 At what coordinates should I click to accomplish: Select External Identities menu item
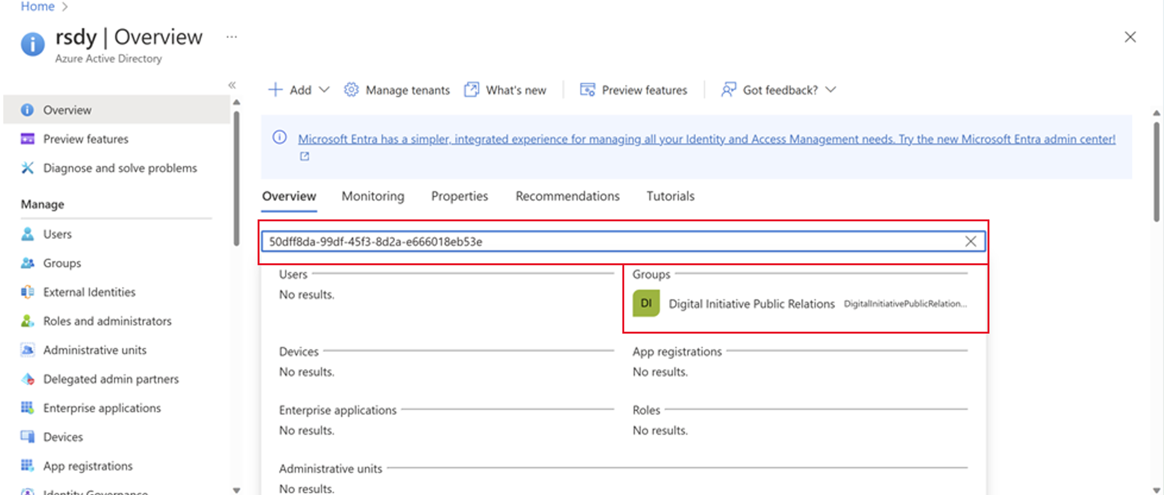[x=89, y=292]
